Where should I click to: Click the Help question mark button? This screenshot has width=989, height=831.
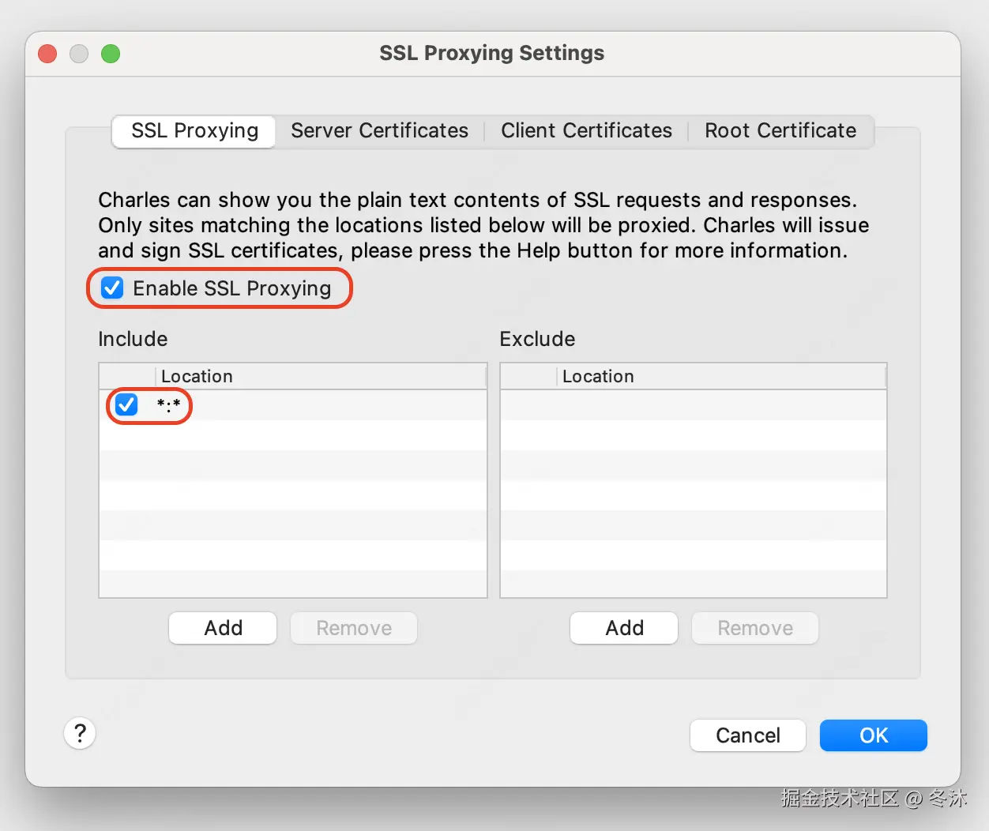[80, 733]
